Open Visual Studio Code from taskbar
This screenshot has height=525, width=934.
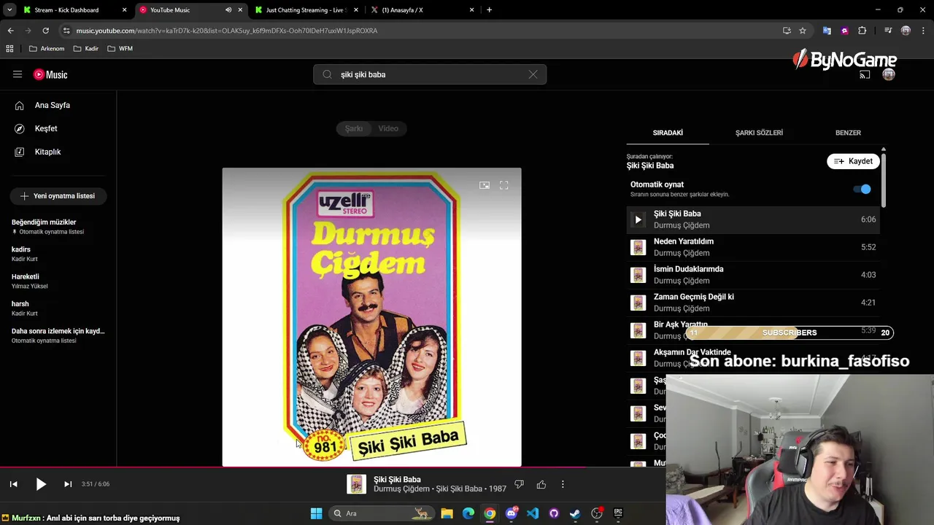click(x=533, y=513)
